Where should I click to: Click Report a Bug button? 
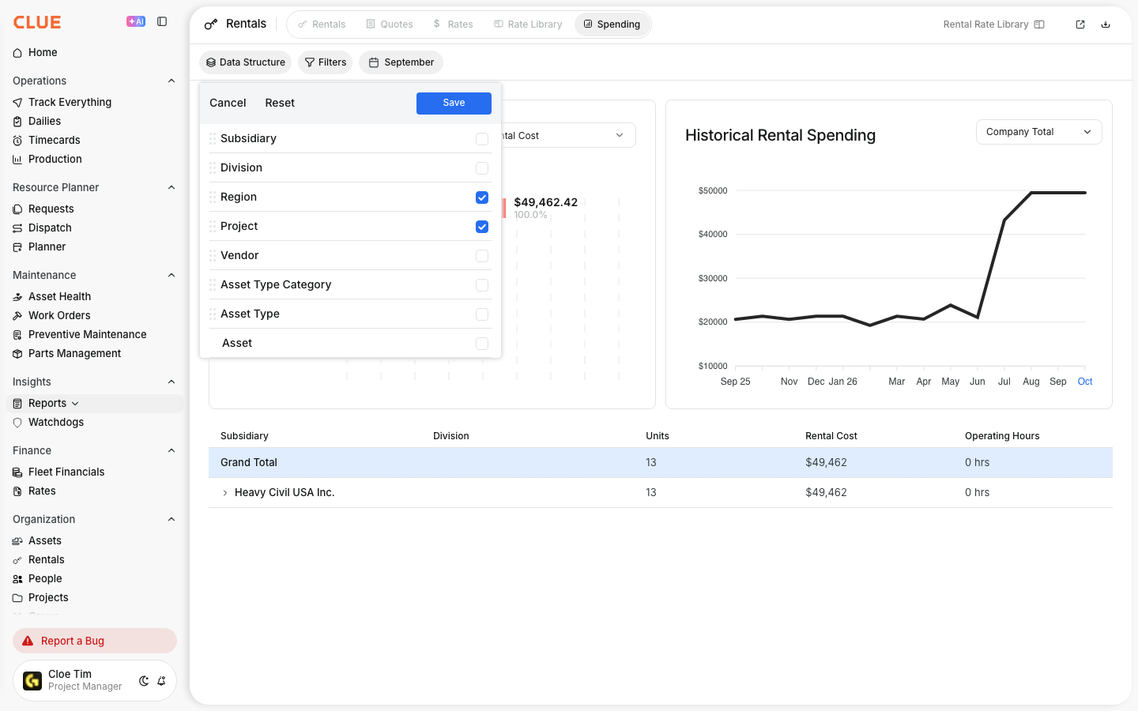tap(95, 641)
